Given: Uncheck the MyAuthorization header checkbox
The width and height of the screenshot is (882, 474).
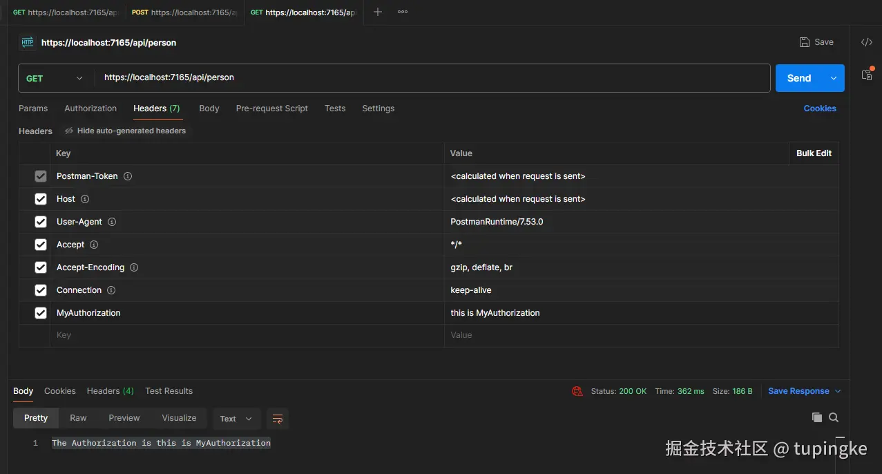Looking at the screenshot, I should tap(41, 313).
